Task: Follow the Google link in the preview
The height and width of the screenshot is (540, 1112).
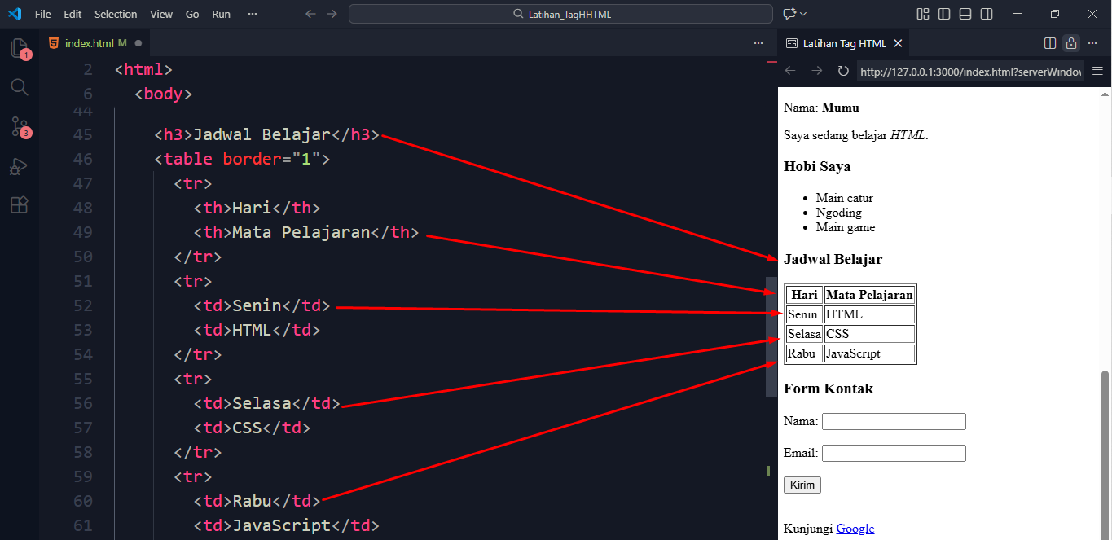Action: [x=855, y=529]
